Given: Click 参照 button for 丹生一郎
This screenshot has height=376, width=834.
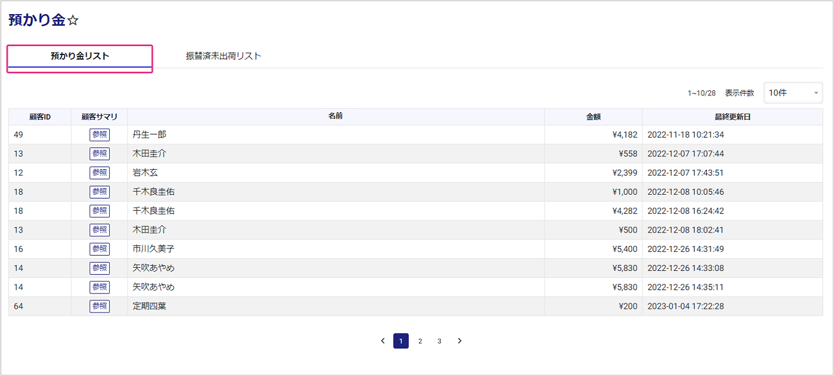Looking at the screenshot, I should coord(99,135).
